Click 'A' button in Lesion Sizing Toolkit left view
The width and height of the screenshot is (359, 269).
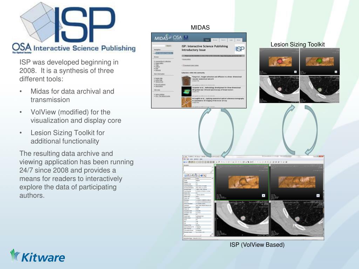click(295, 72)
